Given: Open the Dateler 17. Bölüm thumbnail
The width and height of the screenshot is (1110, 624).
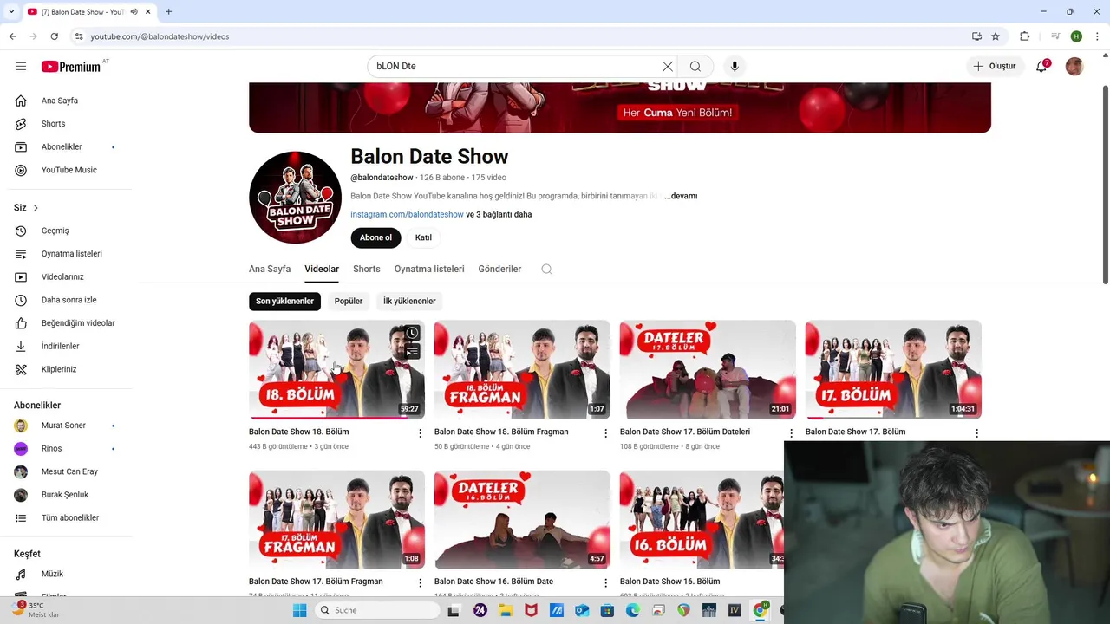Looking at the screenshot, I should pyautogui.click(x=708, y=370).
